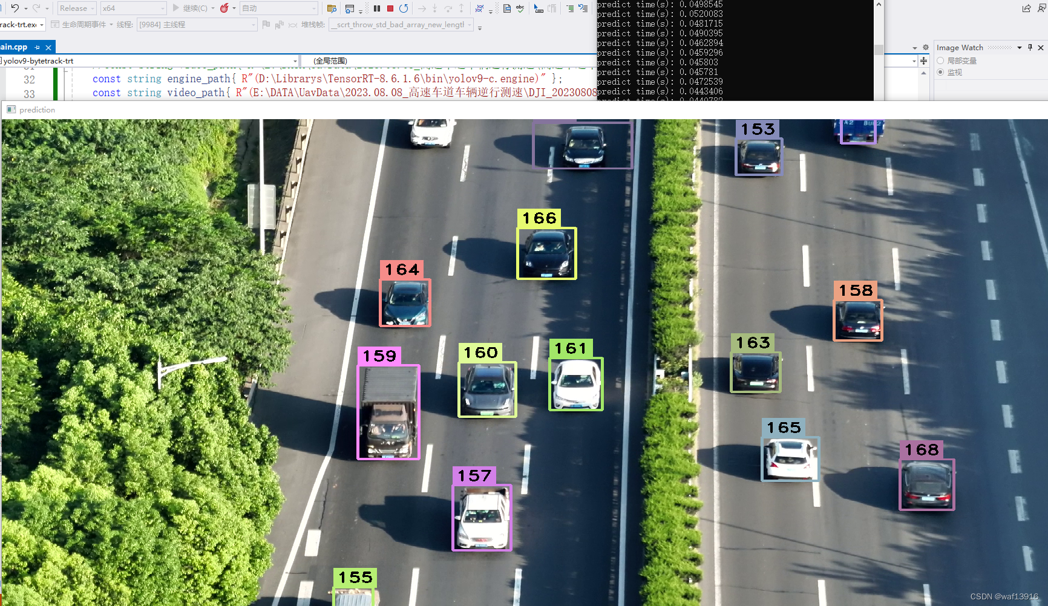Click the editor settings gear icon
This screenshot has width=1048, height=606.
925,47
